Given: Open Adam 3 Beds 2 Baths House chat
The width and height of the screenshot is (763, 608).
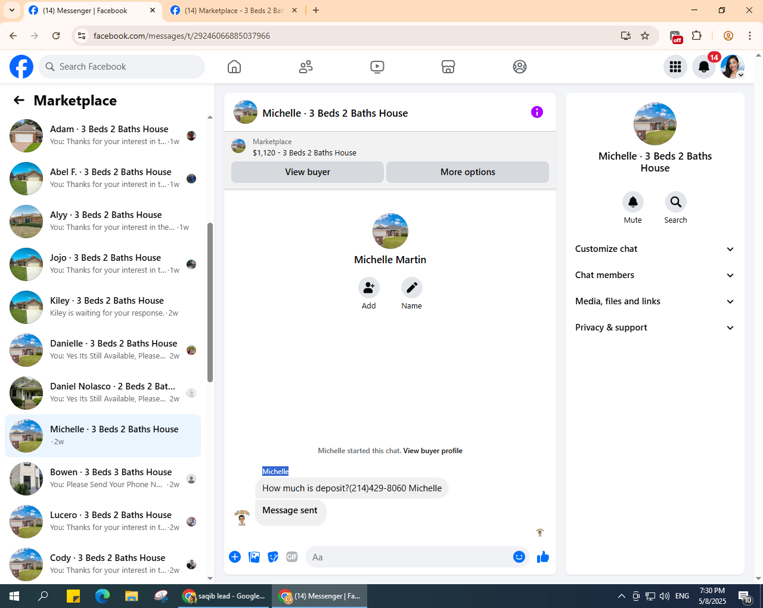Looking at the screenshot, I should click(103, 136).
